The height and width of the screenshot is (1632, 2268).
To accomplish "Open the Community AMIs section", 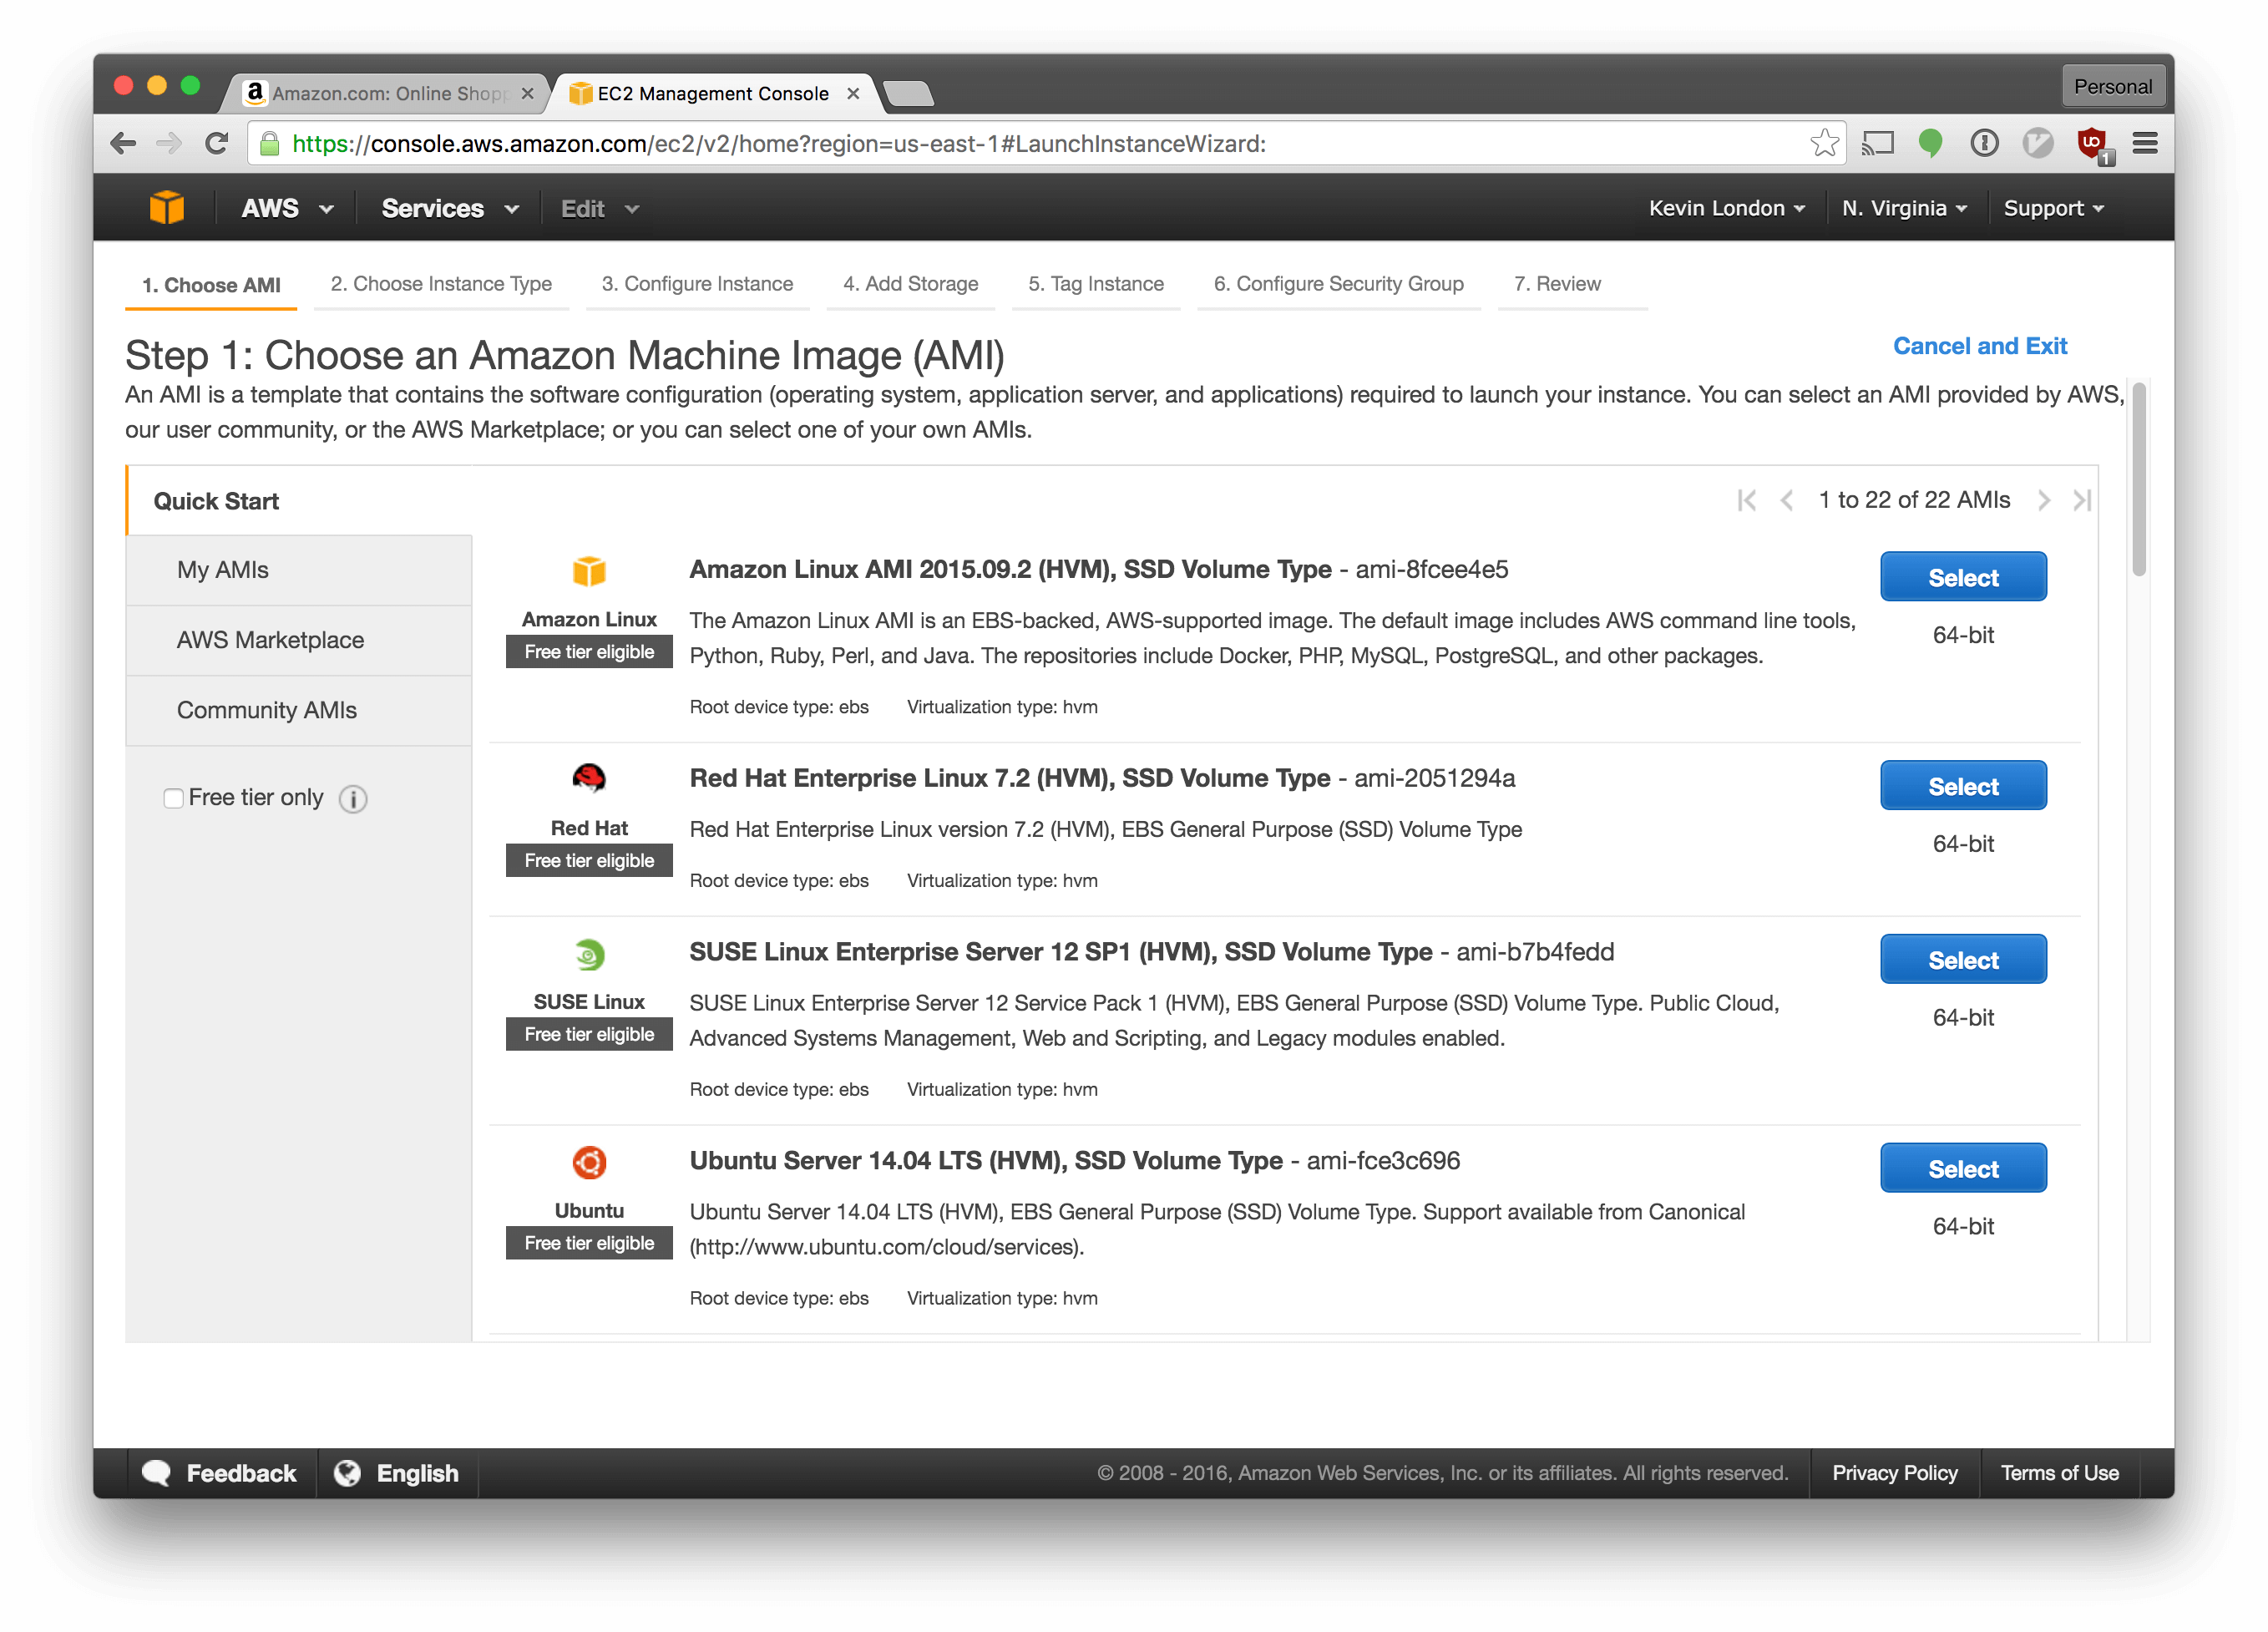I will click(267, 710).
